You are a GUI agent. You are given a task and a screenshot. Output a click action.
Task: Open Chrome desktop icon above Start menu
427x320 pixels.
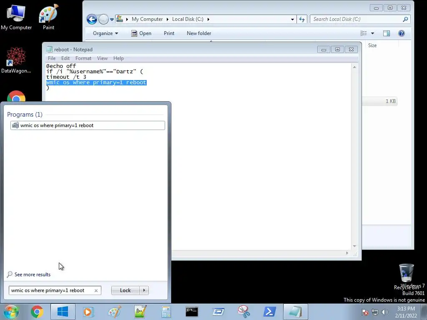(16, 96)
